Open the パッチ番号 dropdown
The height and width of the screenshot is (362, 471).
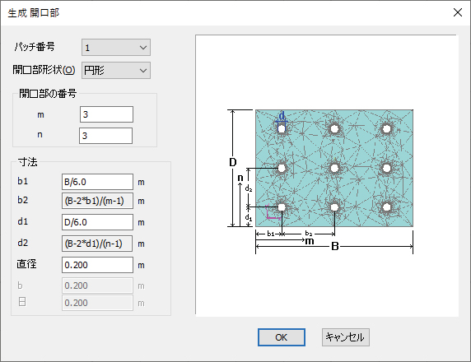click(116, 48)
